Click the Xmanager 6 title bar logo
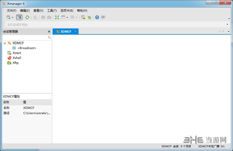Image resolution: width=233 pixels, height=151 pixels. click(x=4, y=4)
